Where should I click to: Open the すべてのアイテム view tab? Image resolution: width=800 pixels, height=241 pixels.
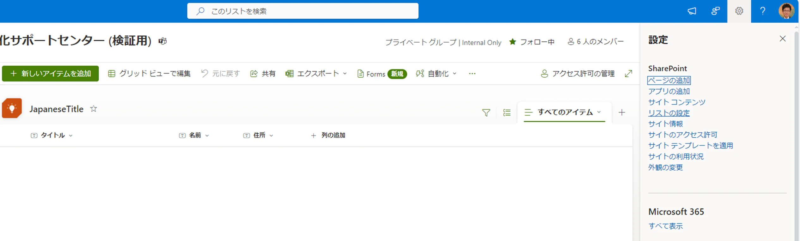tap(564, 112)
